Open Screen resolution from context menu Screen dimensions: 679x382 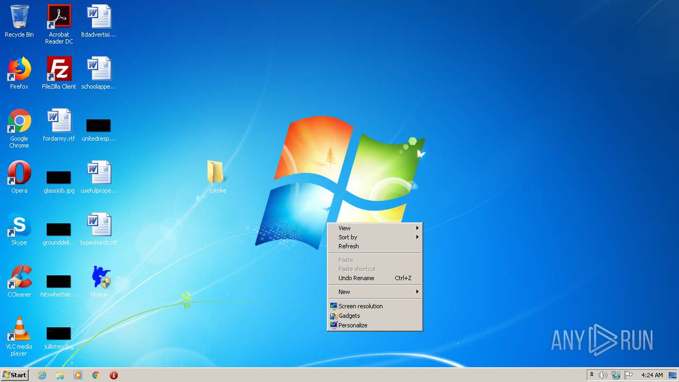coord(375,306)
